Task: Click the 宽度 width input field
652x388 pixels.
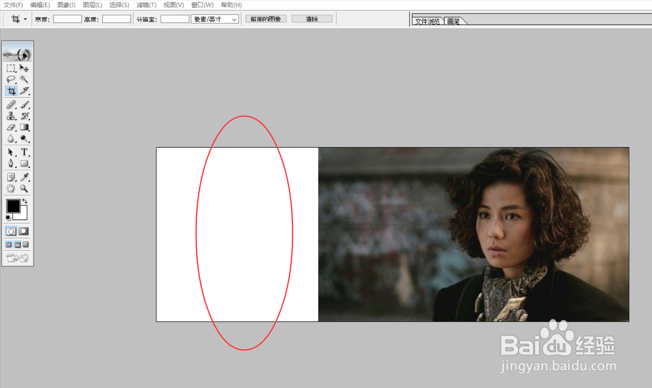Action: [x=68, y=19]
